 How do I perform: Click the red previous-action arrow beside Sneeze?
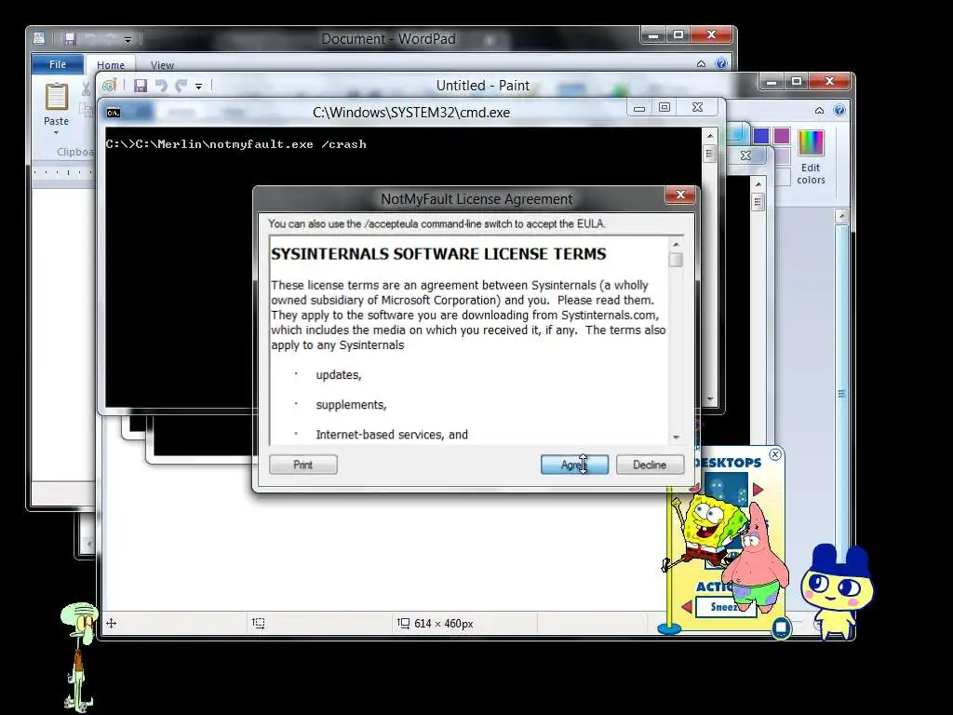[688, 606]
